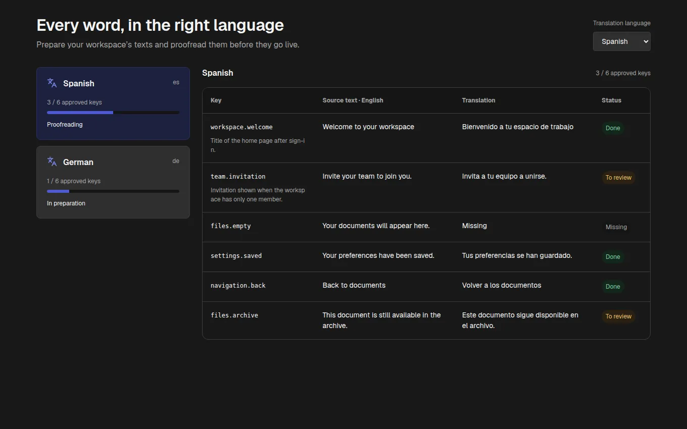Viewport: 687px width, 429px height.
Task: Click translation 'Volver a los documentos'
Action: coord(502,285)
